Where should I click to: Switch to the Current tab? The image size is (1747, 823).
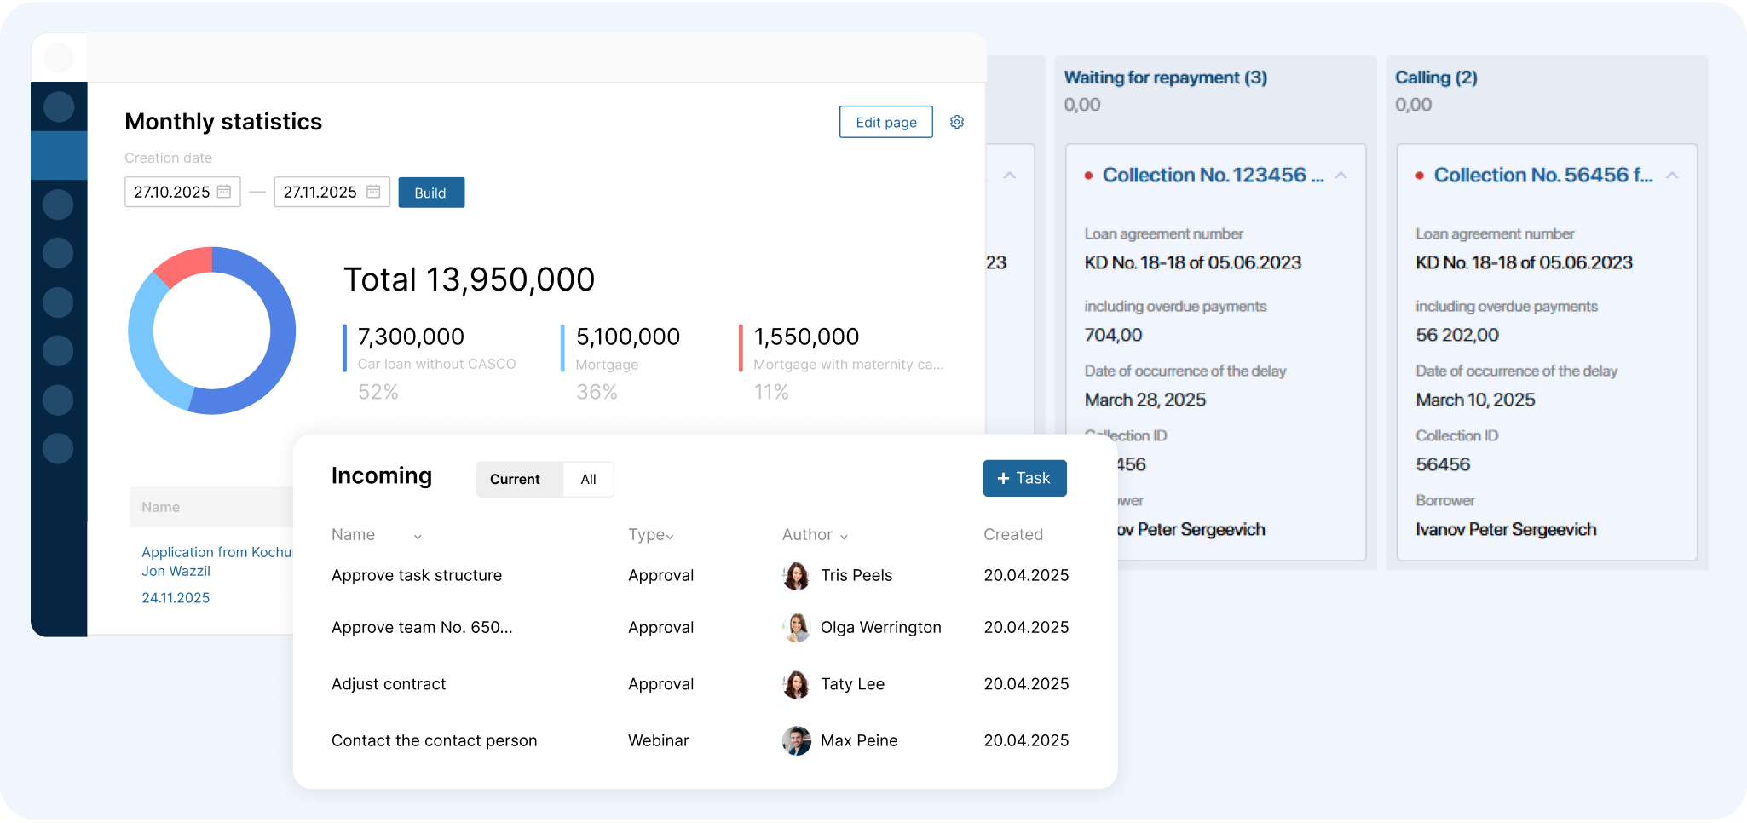point(515,479)
